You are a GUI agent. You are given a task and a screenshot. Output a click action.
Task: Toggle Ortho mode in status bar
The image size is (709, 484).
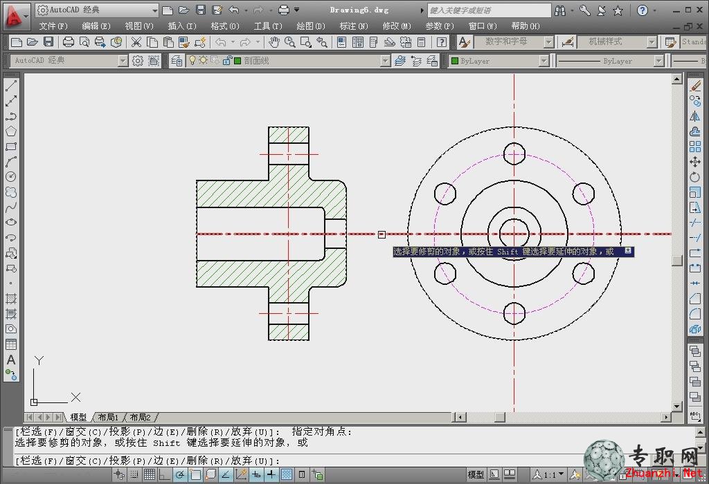point(165,474)
